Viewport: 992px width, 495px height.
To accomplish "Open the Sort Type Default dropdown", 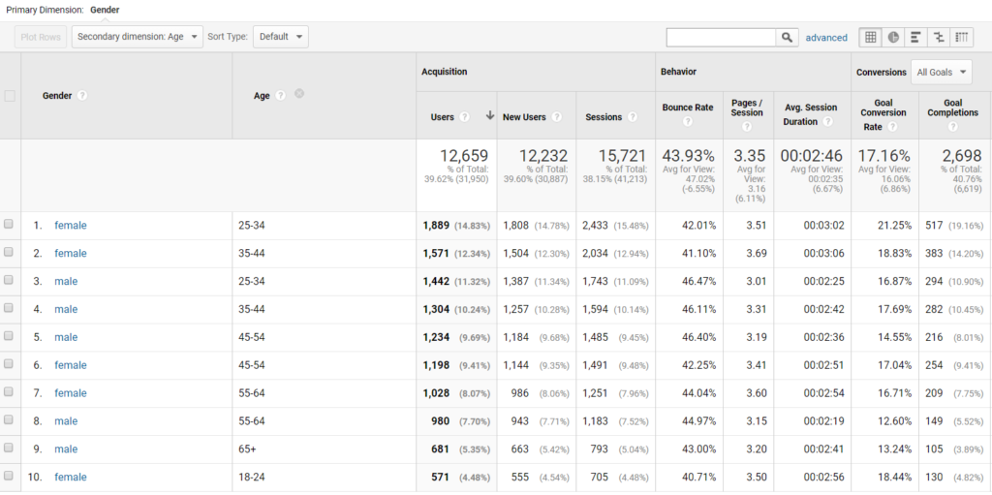I will click(281, 37).
